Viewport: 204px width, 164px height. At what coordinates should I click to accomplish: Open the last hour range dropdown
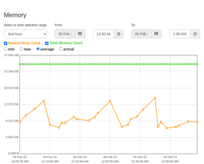pos(26,34)
